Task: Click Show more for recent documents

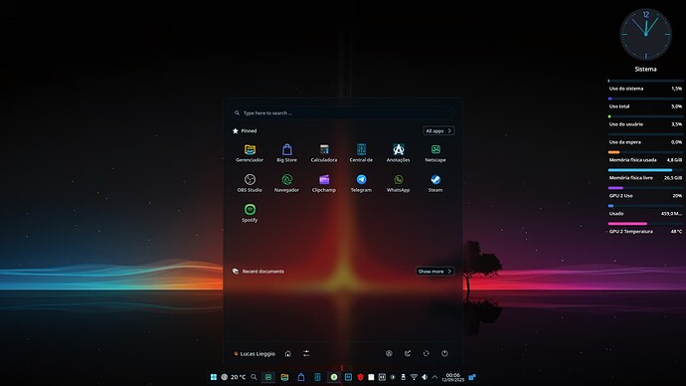Action: click(x=434, y=272)
